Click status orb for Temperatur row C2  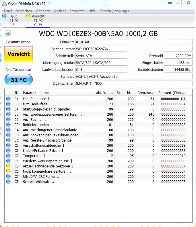[x=8, y=156]
